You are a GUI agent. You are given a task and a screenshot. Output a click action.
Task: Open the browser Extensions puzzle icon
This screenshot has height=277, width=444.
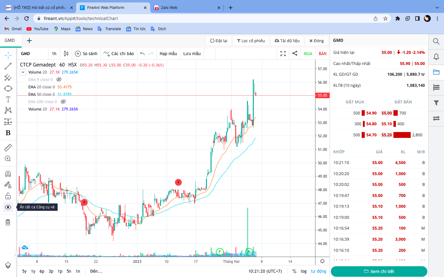tap(398, 18)
